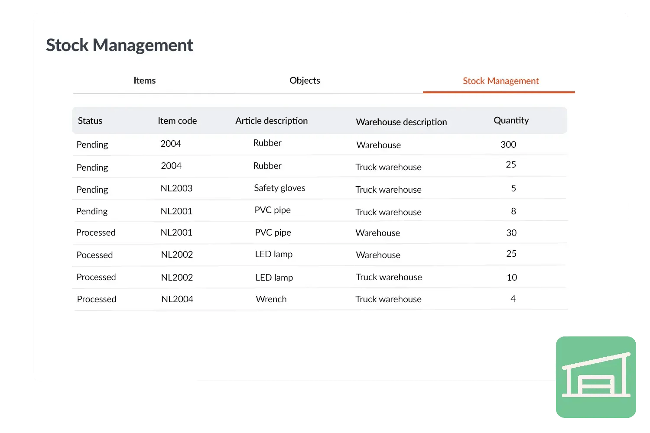
Task: Switch to the Items tab
Action: pos(144,81)
